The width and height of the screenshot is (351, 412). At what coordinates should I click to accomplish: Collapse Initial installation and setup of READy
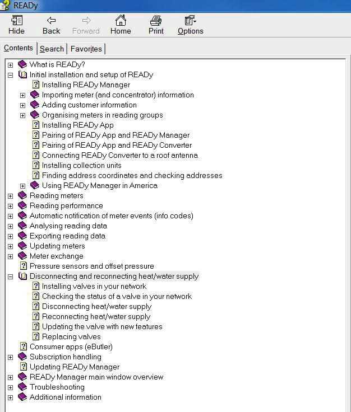[10, 75]
